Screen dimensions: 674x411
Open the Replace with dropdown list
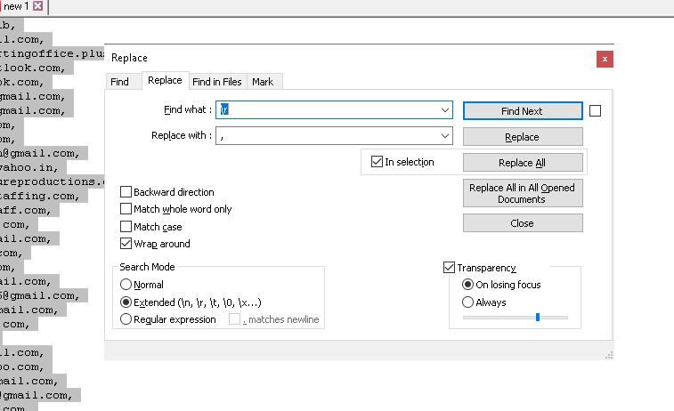click(445, 136)
